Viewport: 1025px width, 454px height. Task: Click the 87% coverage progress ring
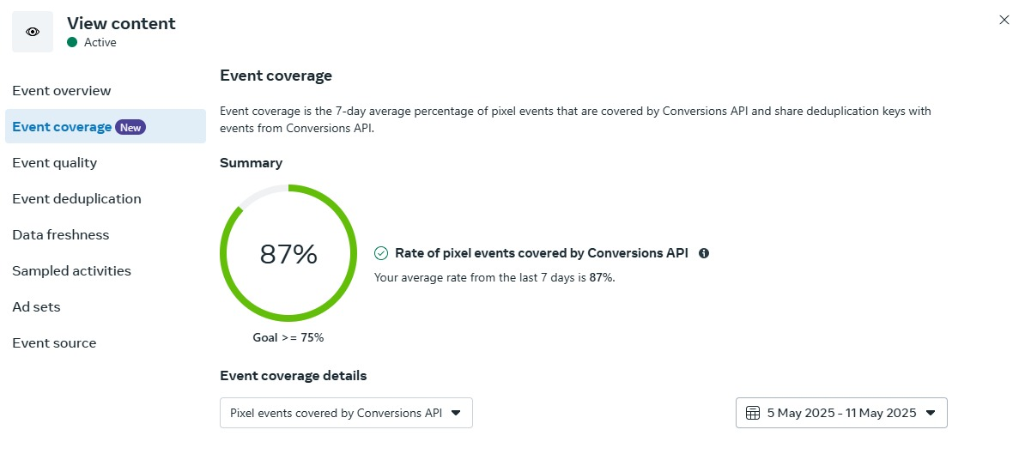[x=288, y=253]
